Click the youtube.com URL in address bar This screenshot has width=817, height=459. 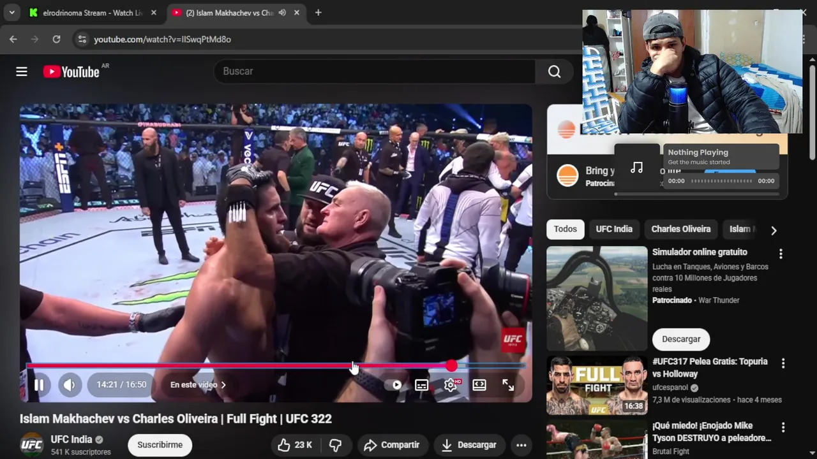[x=162, y=40]
